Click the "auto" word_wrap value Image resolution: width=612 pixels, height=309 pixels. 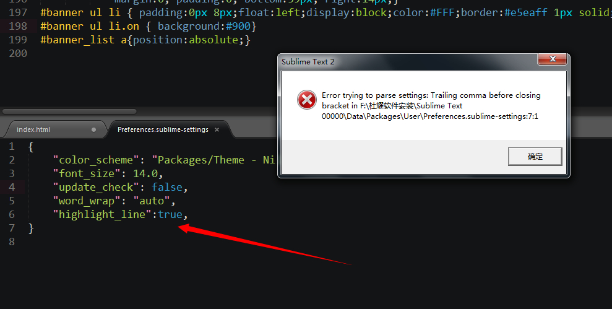[152, 201]
